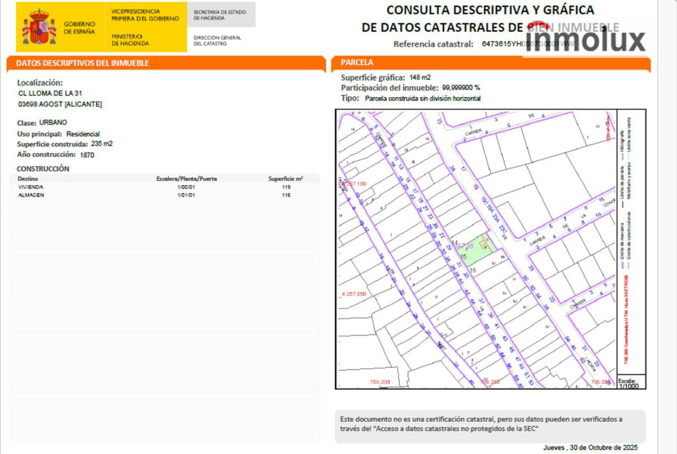Click the Dirección General del Catastro label

[x=218, y=40]
